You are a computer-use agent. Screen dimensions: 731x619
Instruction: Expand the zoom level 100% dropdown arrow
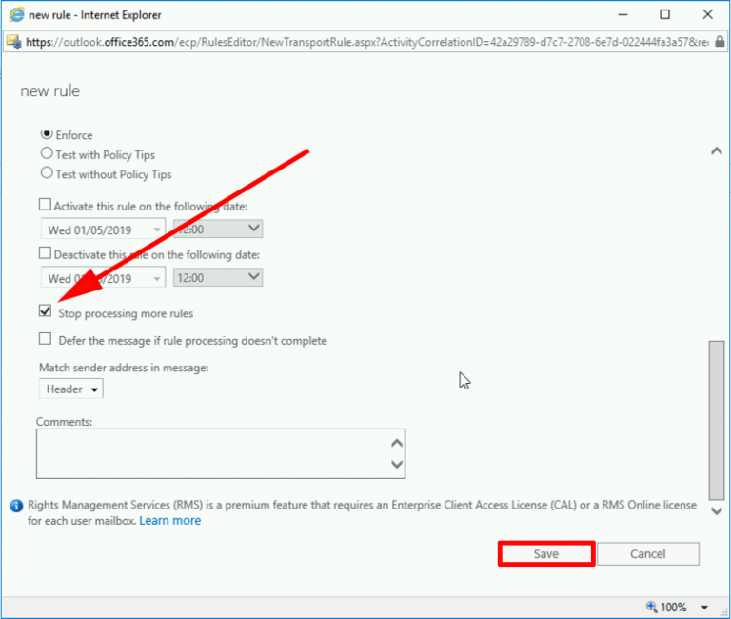pos(704,607)
